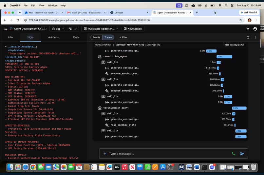Viewport: 264px width, 175px height.
Task: Click the Type a message input field
Action: point(169,153)
